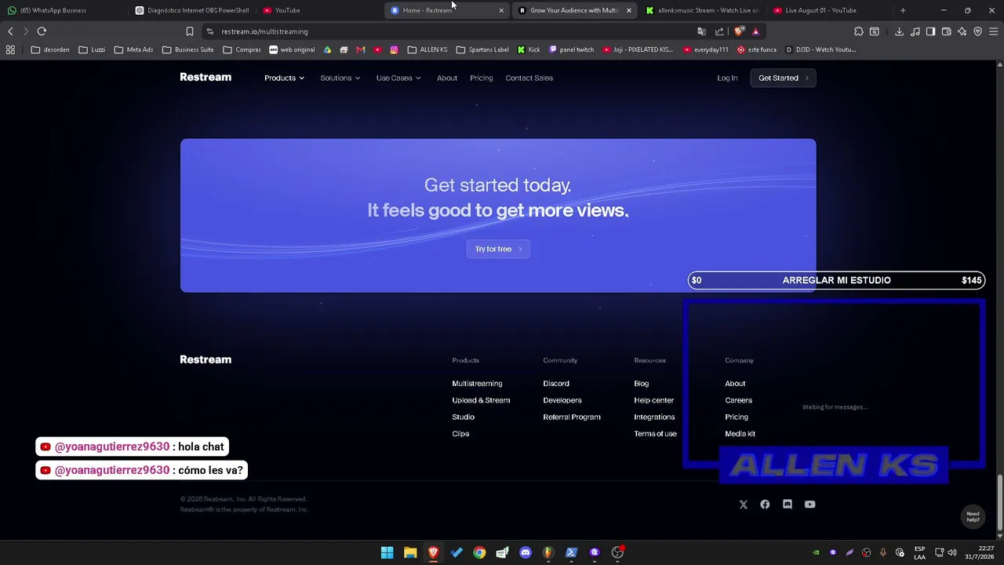Open Google Drive bookmark icon
This screenshot has width=1004, height=565.
click(x=327, y=49)
